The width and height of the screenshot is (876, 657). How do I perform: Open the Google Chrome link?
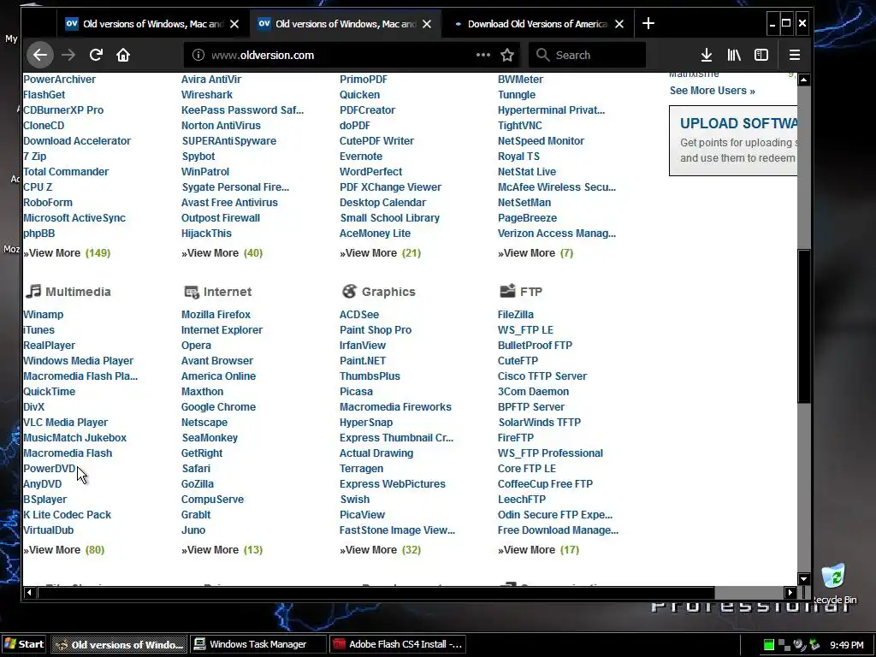[x=218, y=407]
